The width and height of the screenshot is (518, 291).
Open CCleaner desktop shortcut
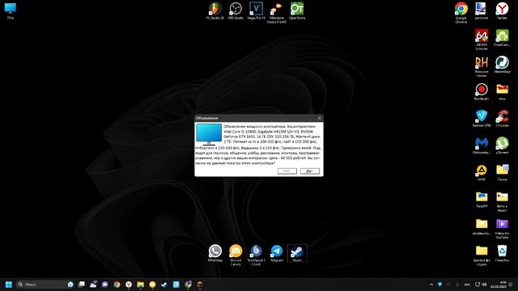pos(502,119)
